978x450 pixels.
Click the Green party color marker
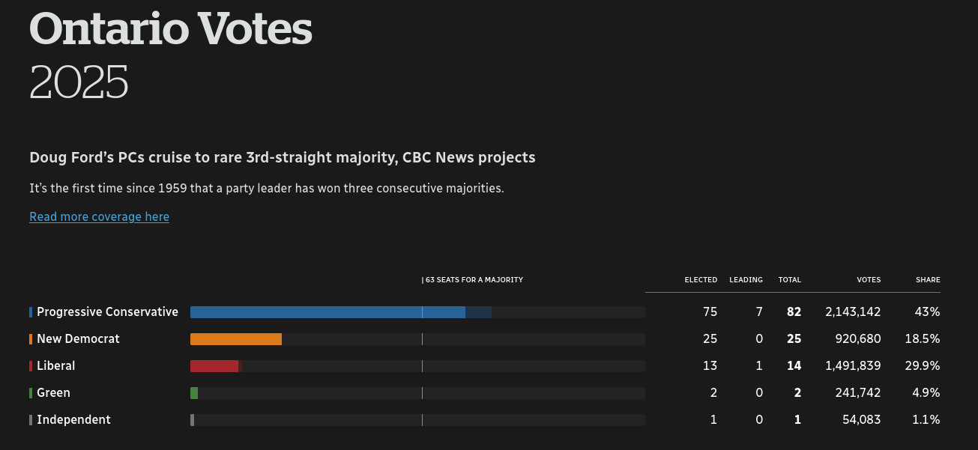point(31,393)
